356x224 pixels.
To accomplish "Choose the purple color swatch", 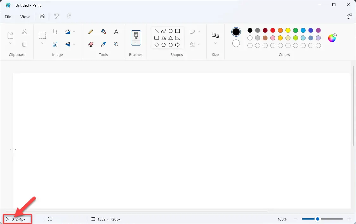I will [x=318, y=30].
